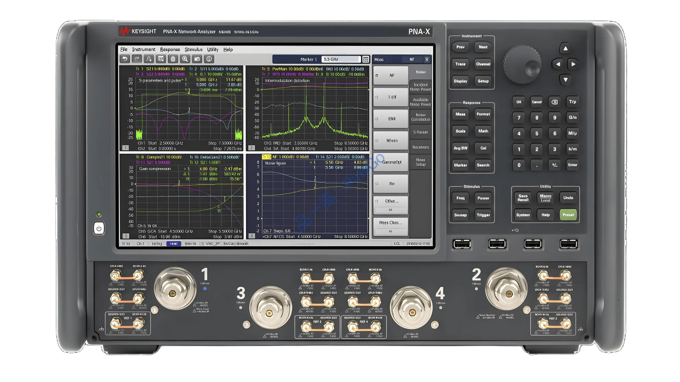Screen dimensions: 680x382
Task: Click the Noise figure window title text
Action: tap(275, 163)
